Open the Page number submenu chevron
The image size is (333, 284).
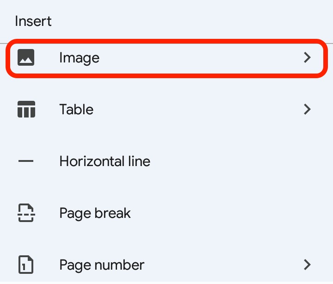coord(307,265)
